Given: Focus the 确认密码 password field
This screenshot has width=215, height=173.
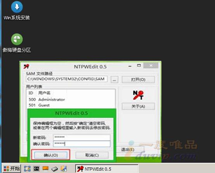Looking at the screenshot, I should 82,144.
